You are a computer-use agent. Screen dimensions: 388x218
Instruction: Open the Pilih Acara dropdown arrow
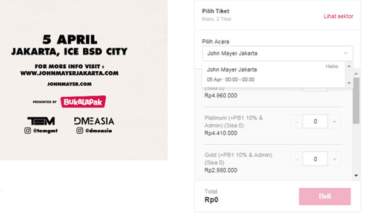click(x=346, y=53)
